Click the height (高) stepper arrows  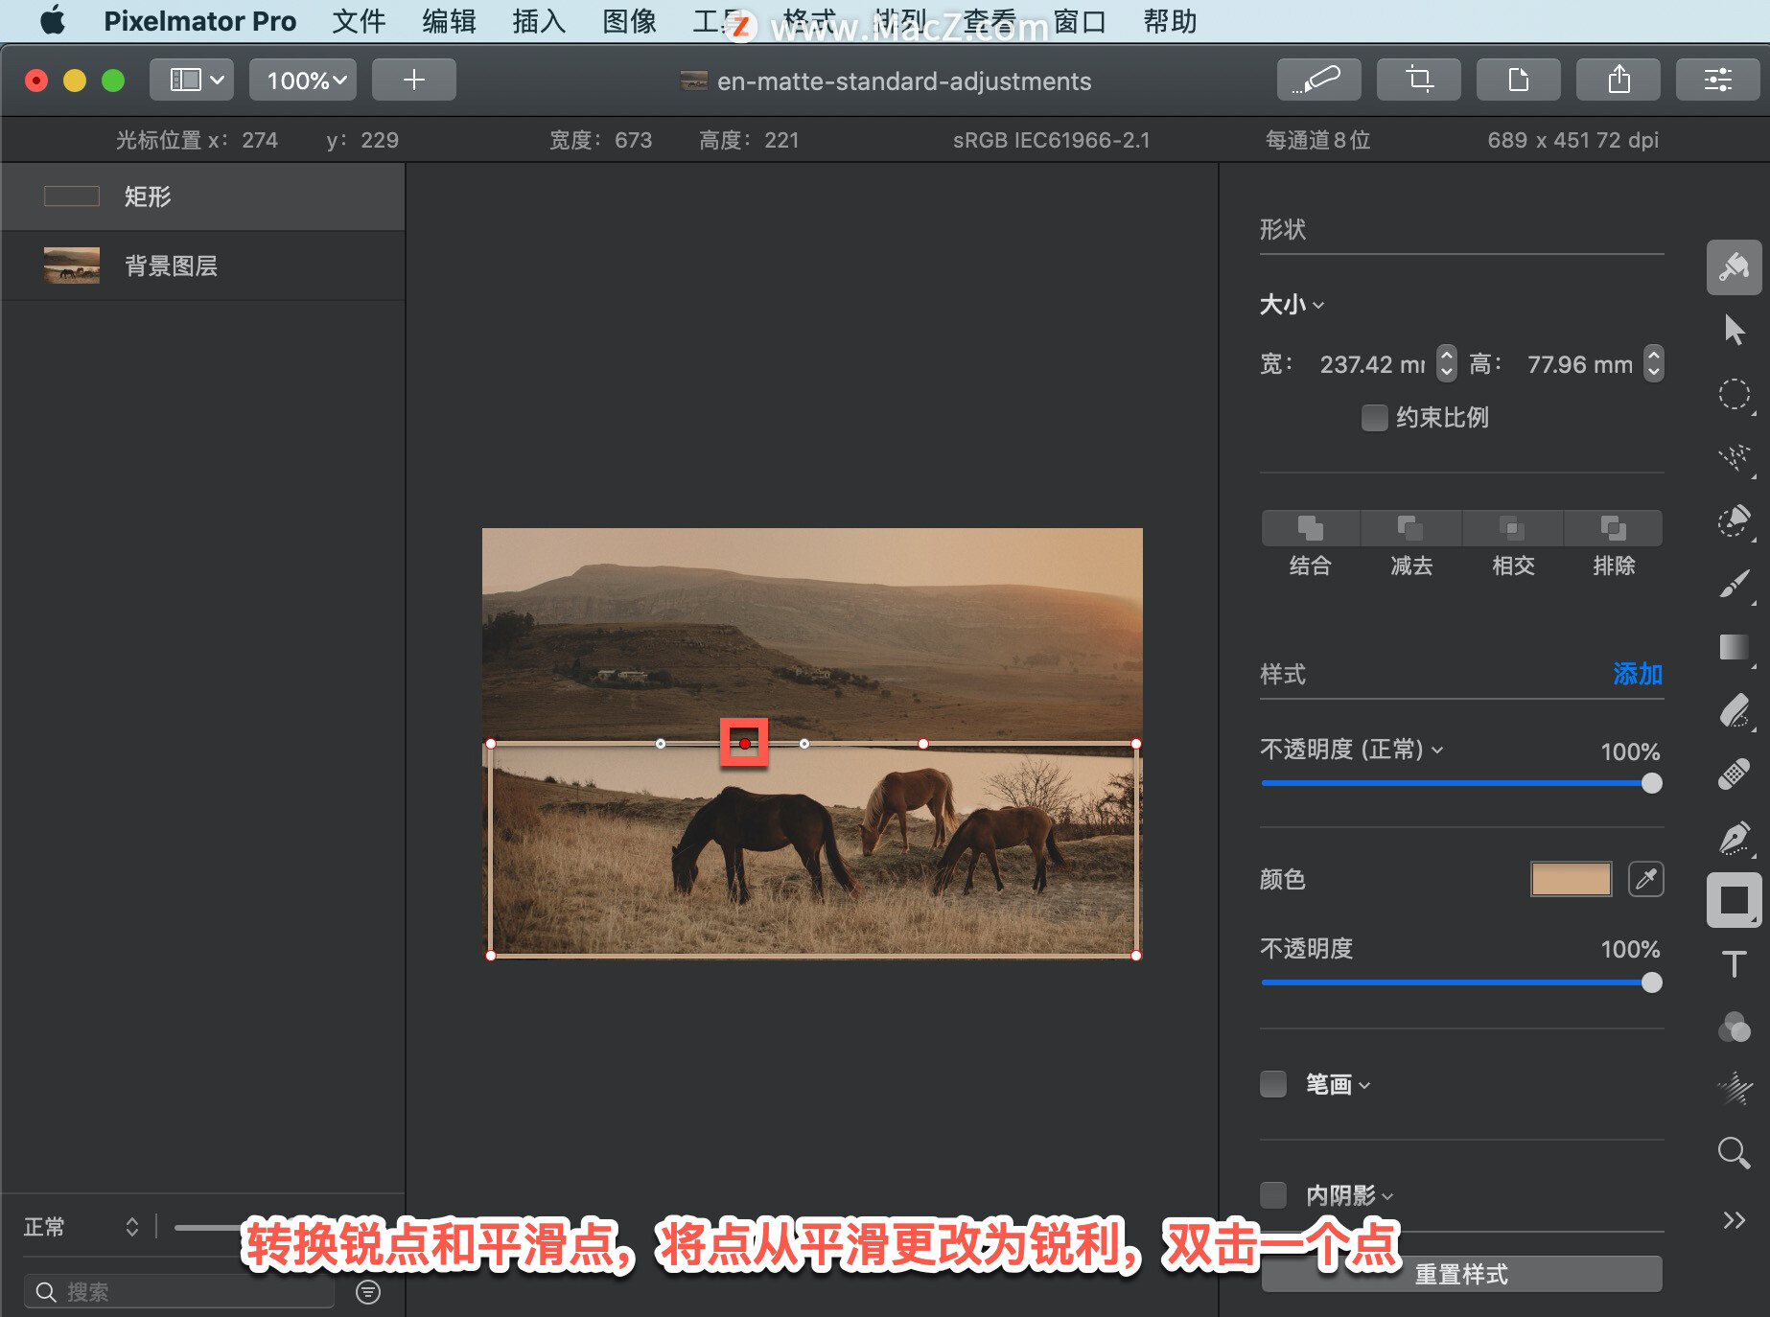pos(1653,363)
